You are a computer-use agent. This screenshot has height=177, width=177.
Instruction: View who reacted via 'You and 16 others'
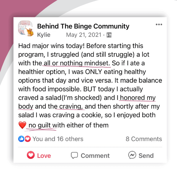click(58, 139)
